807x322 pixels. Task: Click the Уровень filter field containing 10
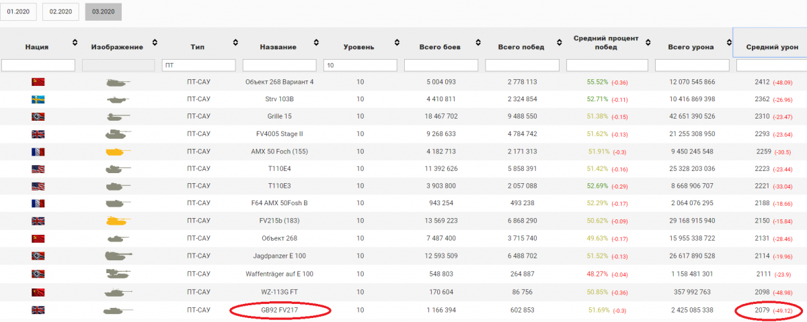click(x=360, y=65)
